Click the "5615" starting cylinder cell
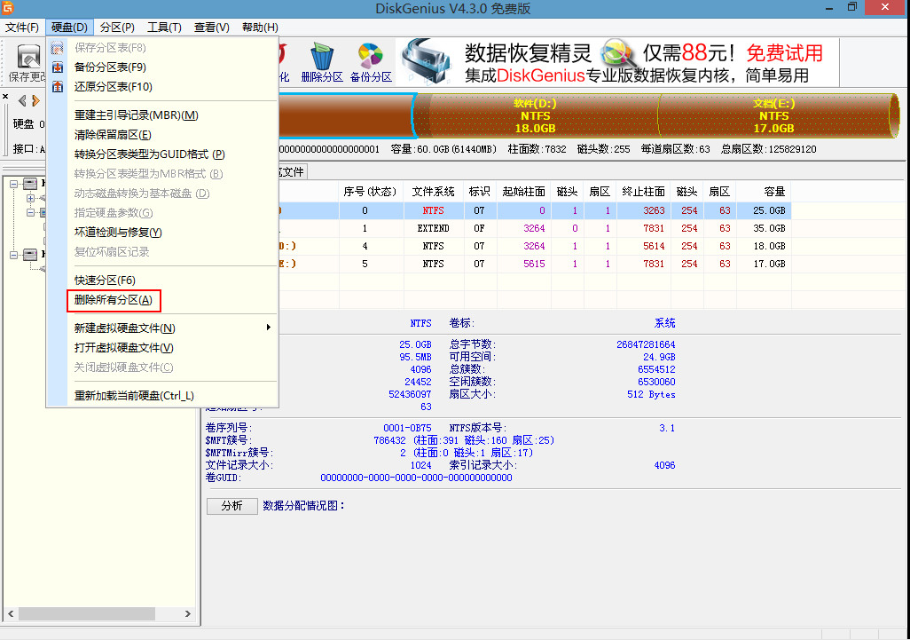The height and width of the screenshot is (640, 910). click(x=534, y=264)
